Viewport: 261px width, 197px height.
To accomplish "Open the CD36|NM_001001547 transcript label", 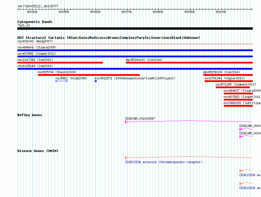I will click(140, 118).
